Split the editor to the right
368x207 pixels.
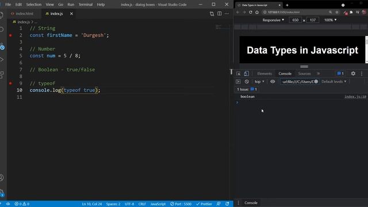[219, 14]
